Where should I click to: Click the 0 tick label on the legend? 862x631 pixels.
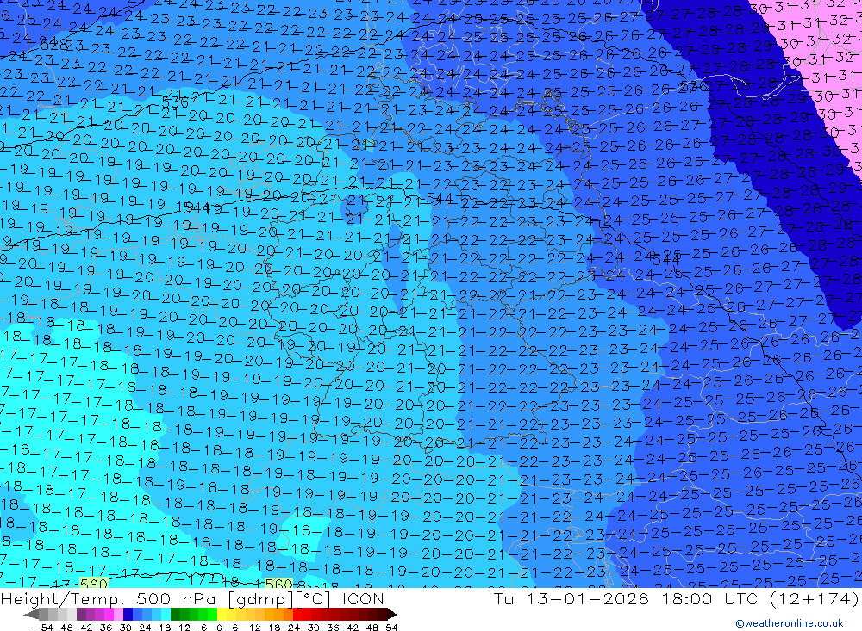coord(221,626)
